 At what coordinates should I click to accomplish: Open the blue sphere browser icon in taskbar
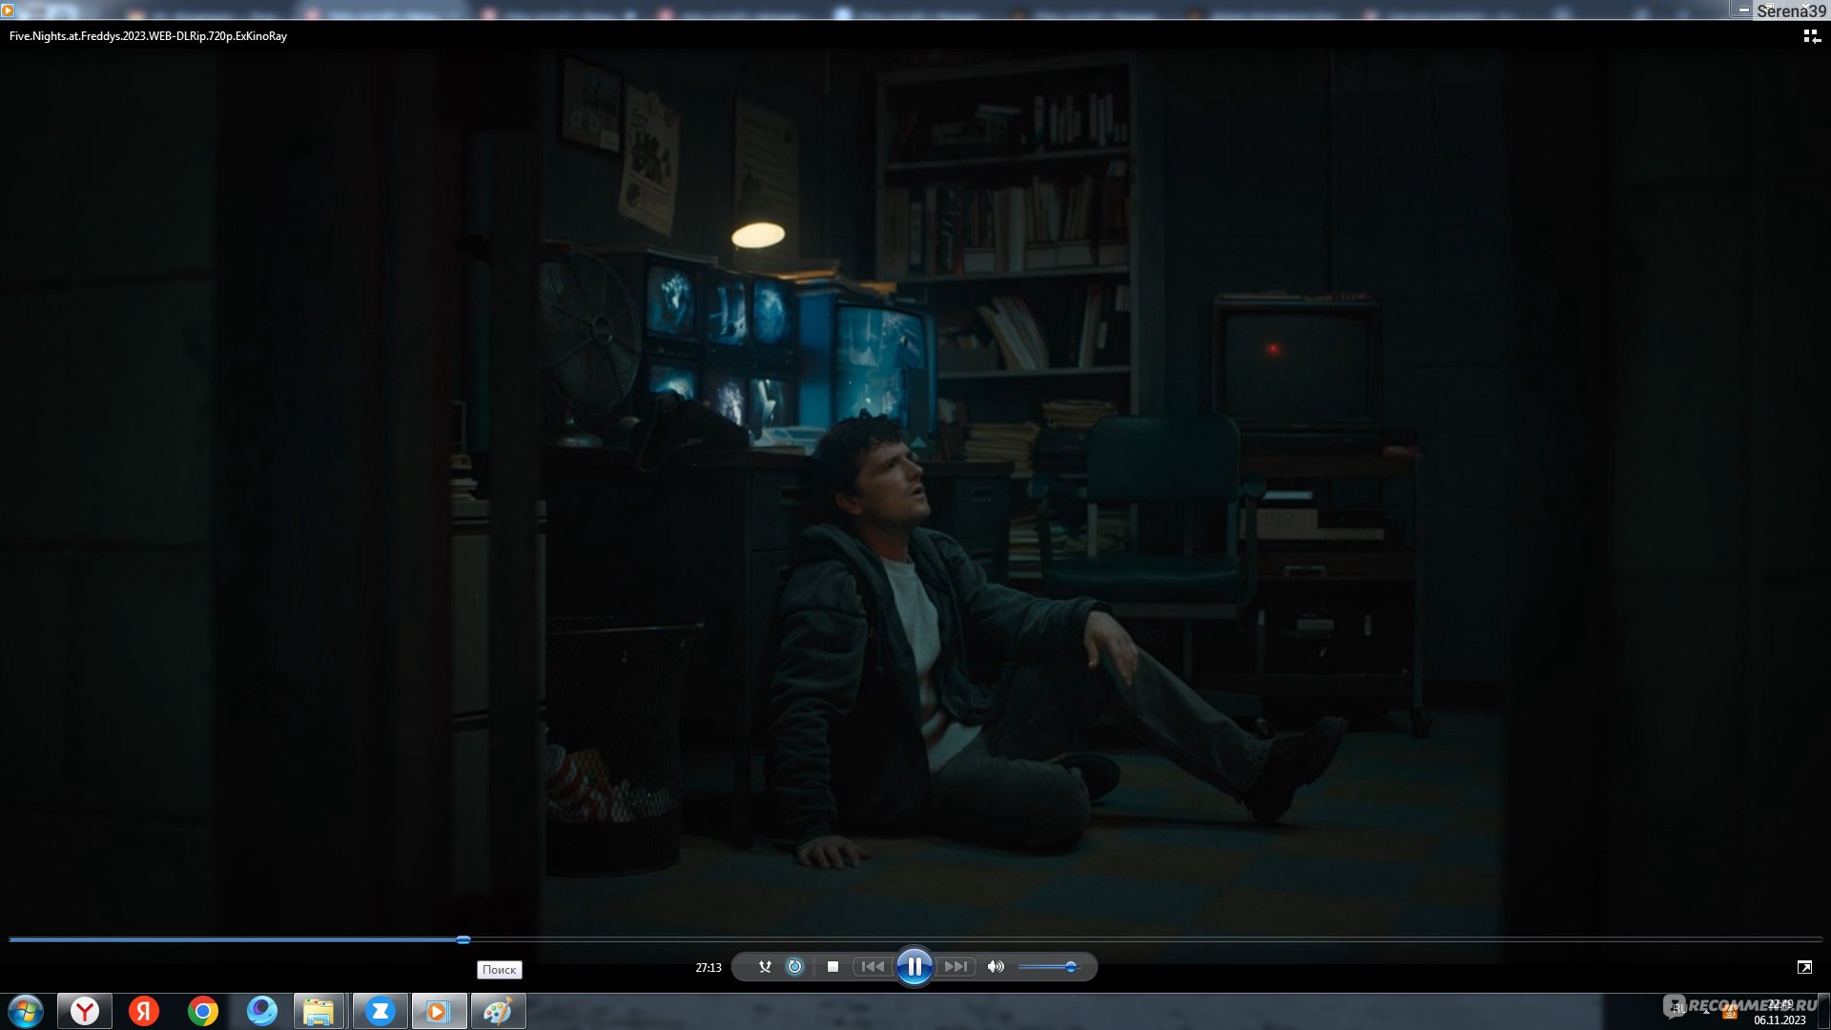262,1011
